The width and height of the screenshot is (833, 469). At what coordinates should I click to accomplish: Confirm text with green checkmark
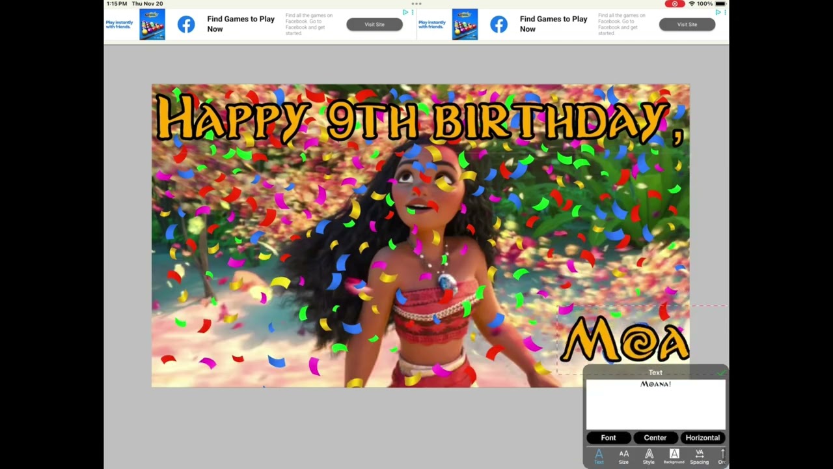720,373
